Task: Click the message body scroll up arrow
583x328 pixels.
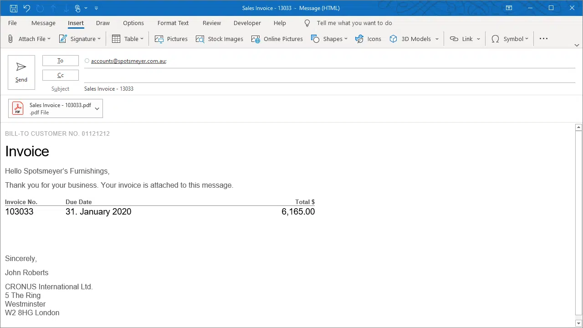Action: [578, 128]
